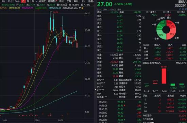Click the green 2-19 outflow bar
The width and height of the screenshot is (187, 123).
click(x=173, y=85)
